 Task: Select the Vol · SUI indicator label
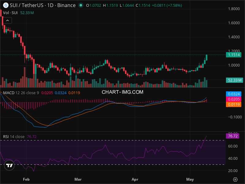tap(10, 13)
